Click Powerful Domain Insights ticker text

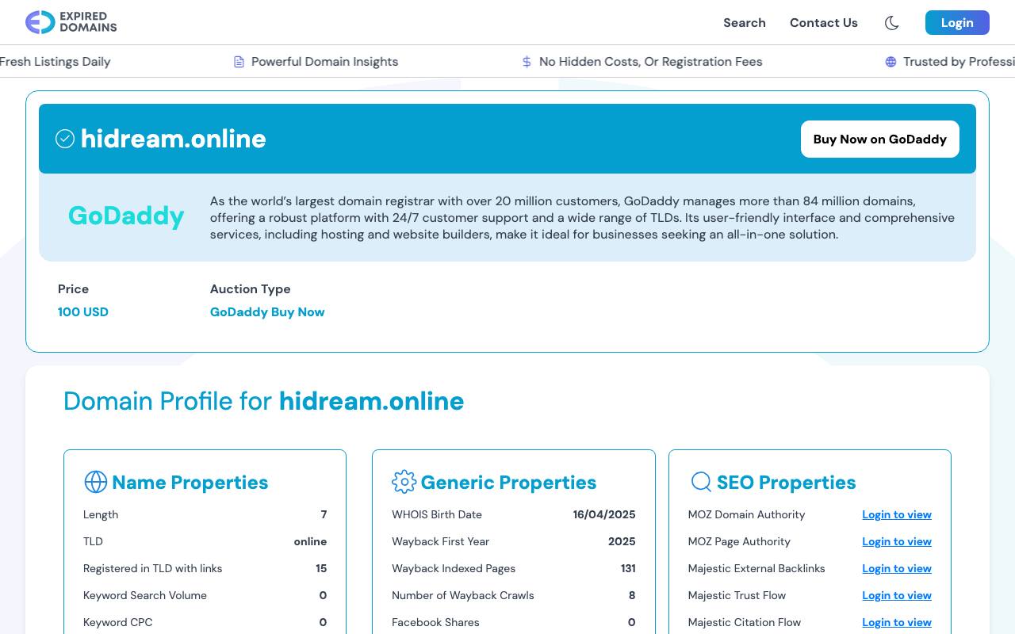(x=324, y=62)
